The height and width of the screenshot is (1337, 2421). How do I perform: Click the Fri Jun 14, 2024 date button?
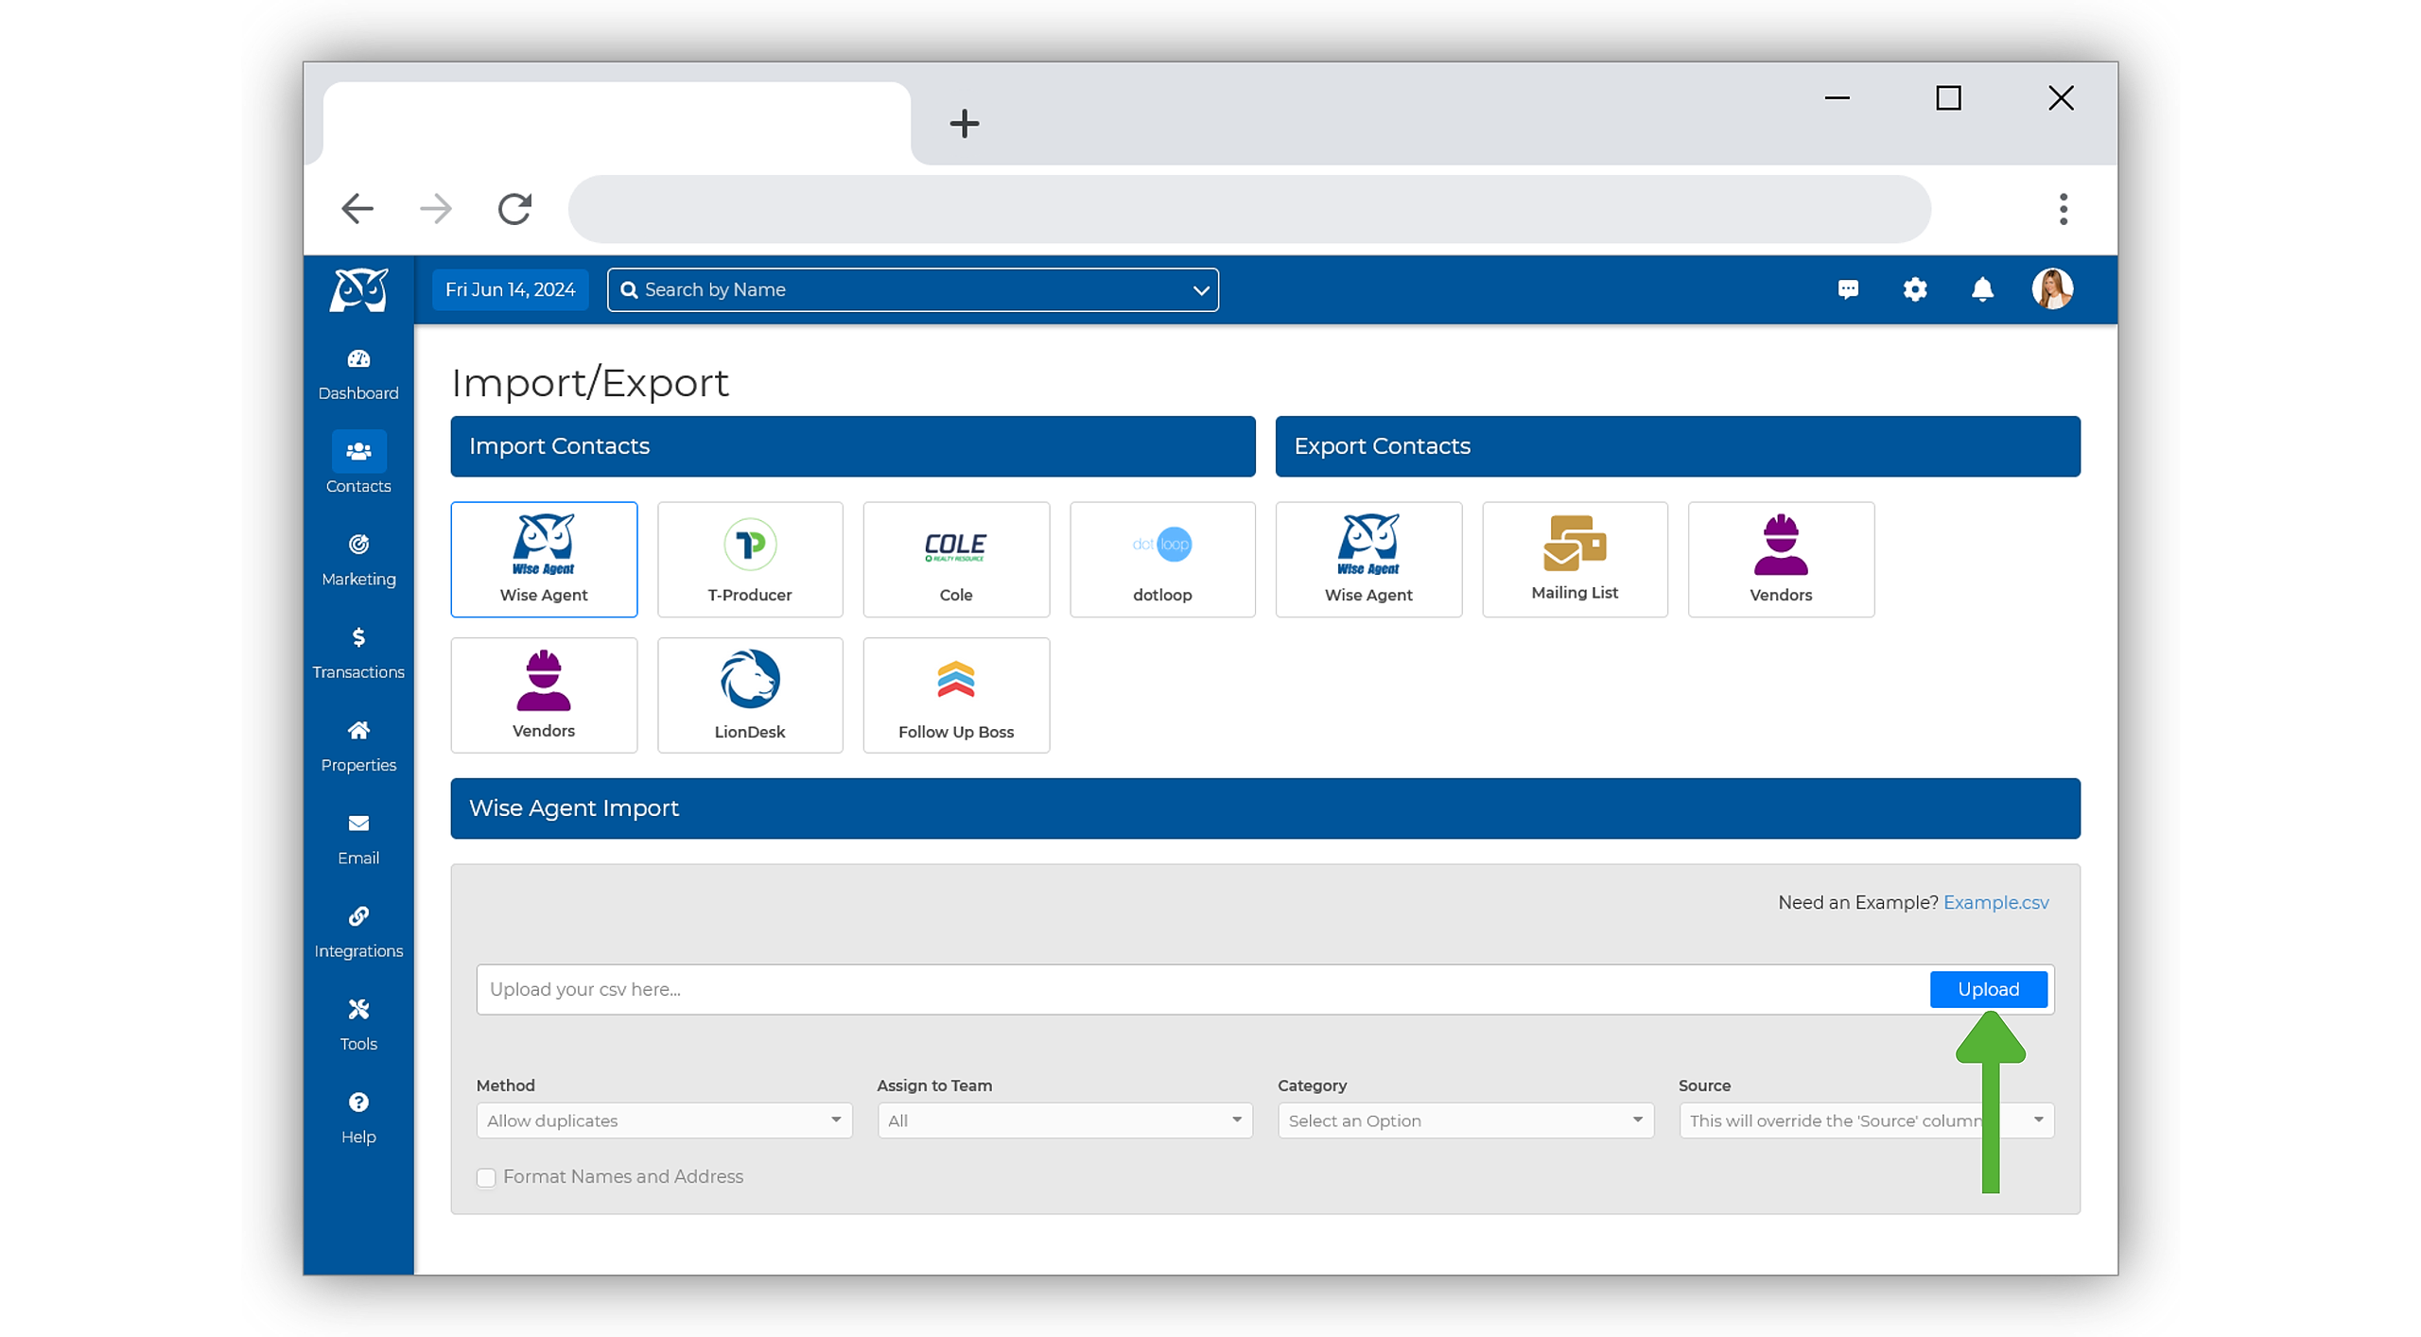(511, 289)
